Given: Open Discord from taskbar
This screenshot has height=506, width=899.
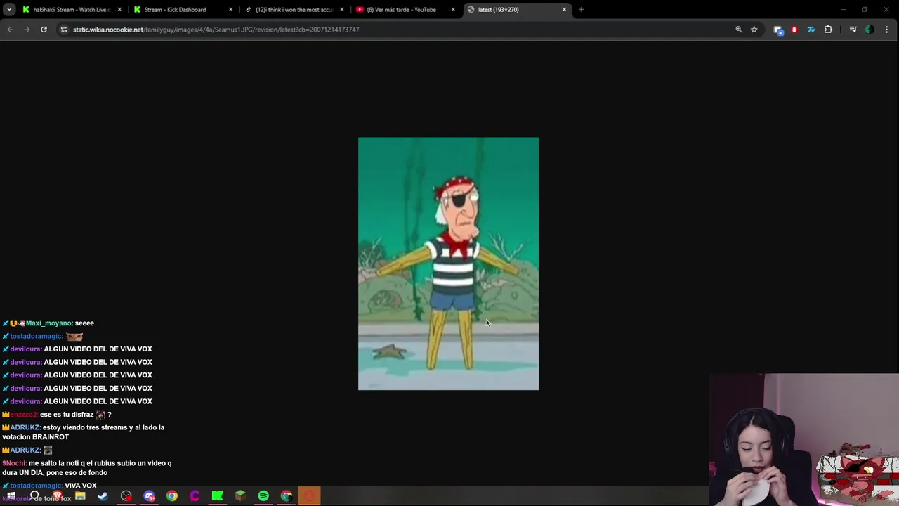Looking at the screenshot, I should tap(149, 496).
